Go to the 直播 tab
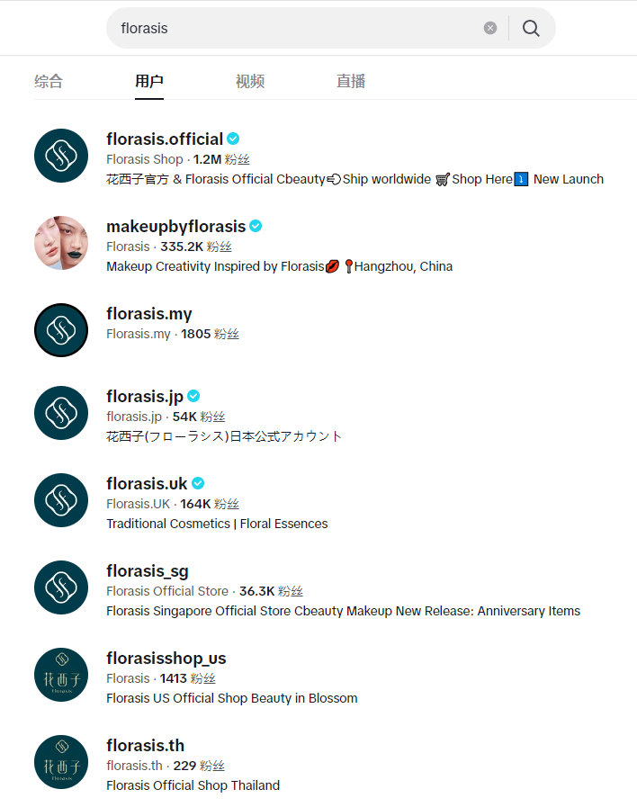The width and height of the screenshot is (637, 807). (x=351, y=81)
